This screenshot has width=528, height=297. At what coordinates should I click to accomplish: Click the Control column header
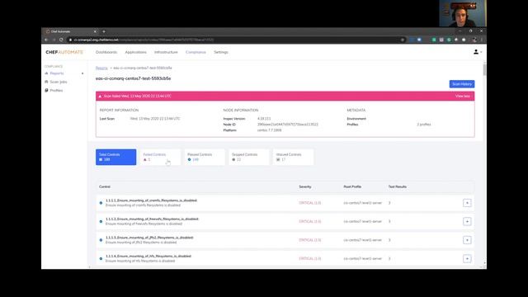click(105, 186)
